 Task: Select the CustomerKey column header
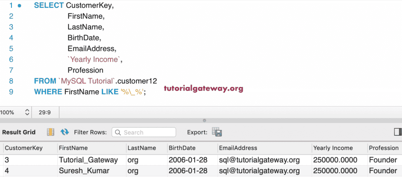tap(30, 148)
